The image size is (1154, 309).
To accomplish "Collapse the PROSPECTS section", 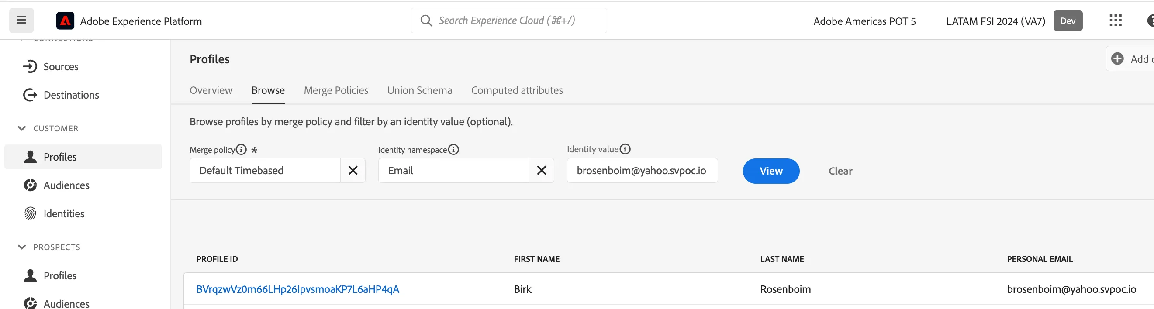I will 21,247.
